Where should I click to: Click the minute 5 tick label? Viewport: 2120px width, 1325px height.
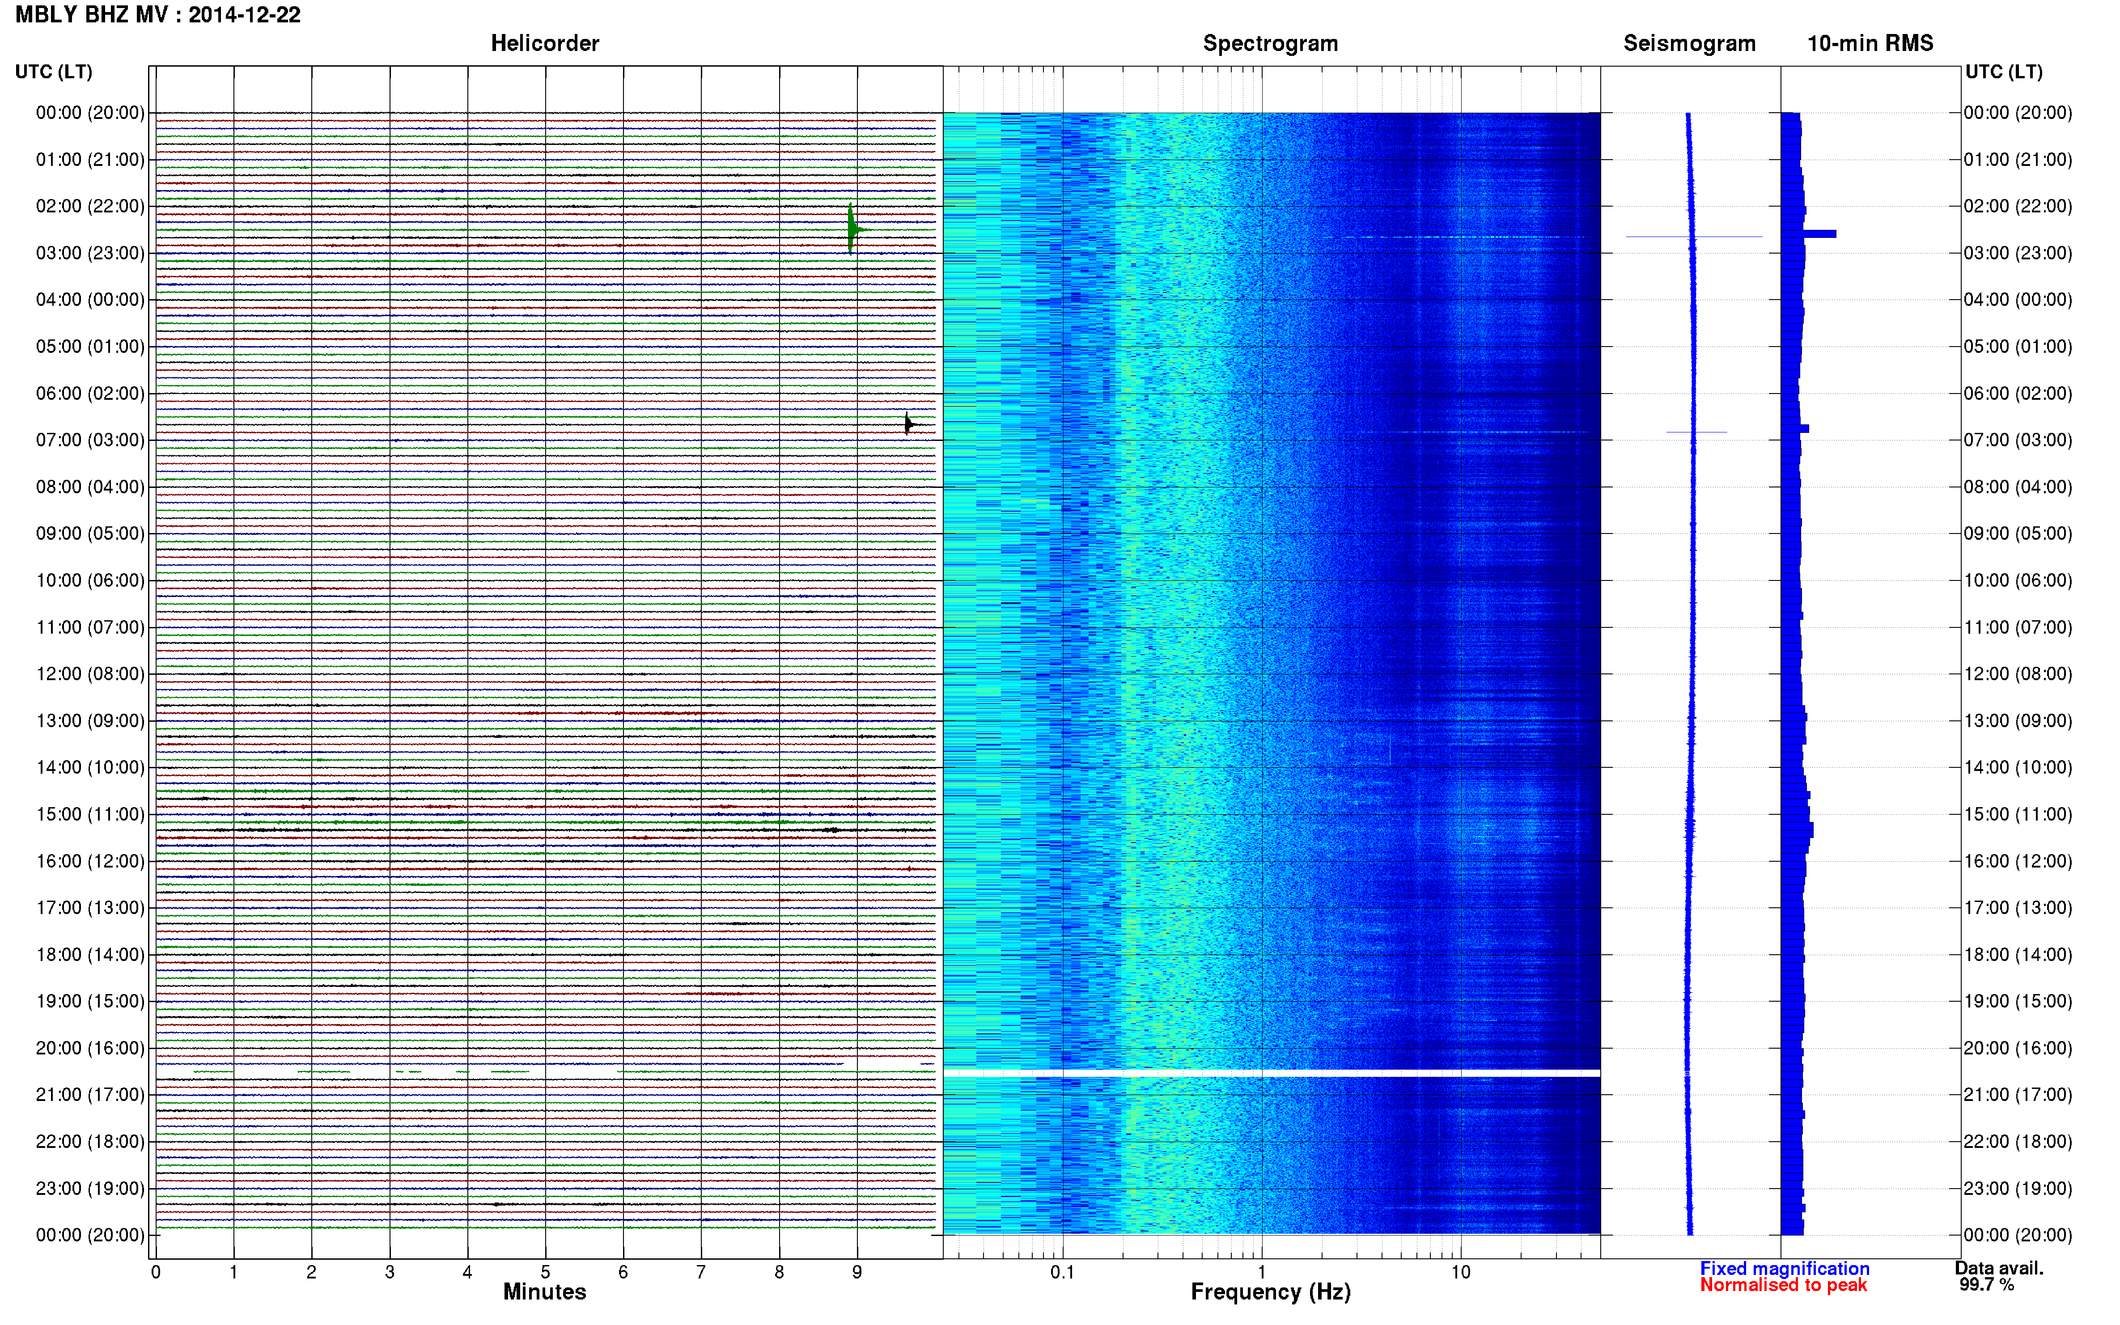[x=545, y=1272]
